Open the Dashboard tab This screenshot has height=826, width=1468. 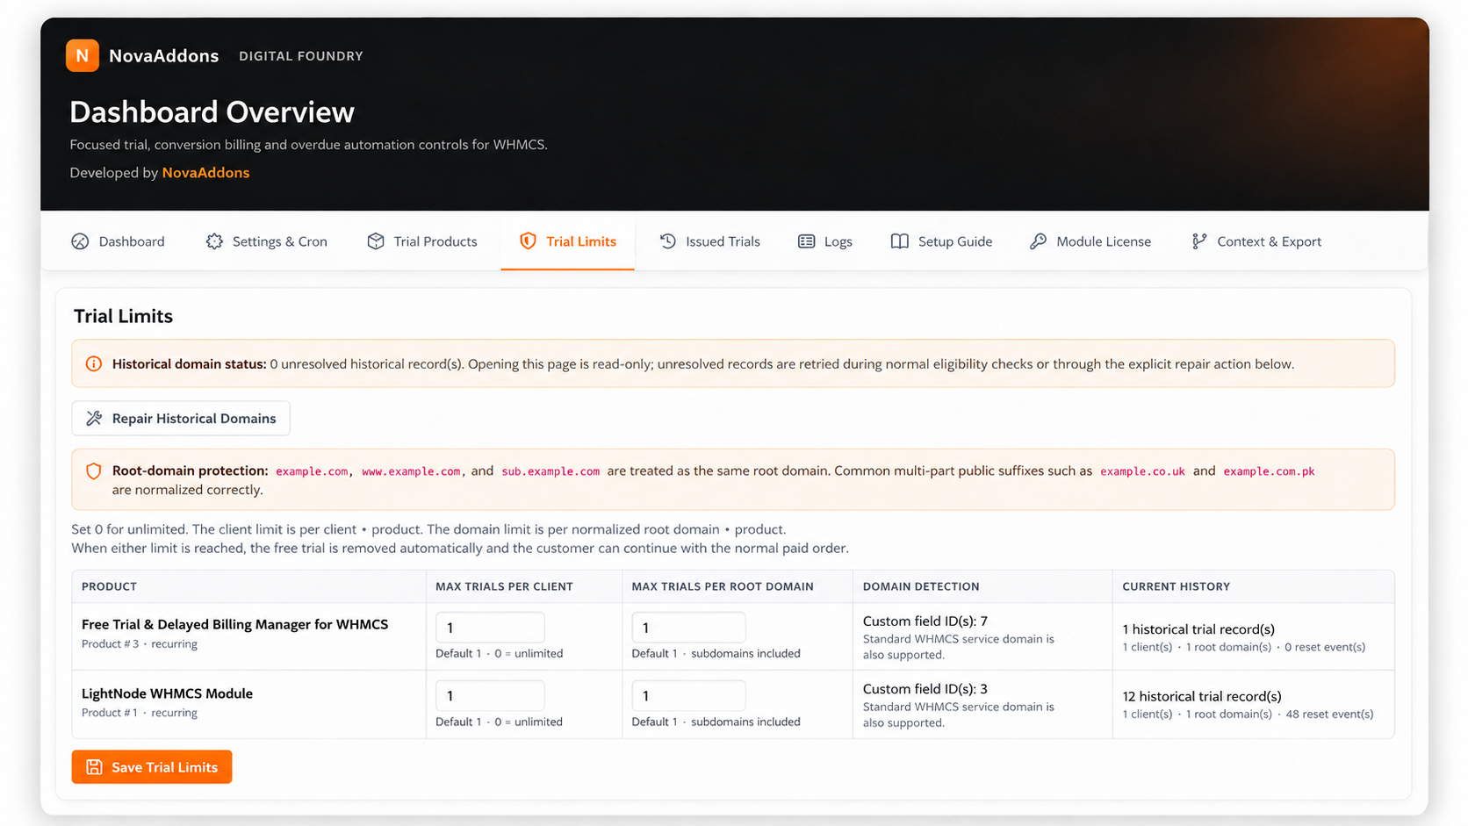(118, 241)
